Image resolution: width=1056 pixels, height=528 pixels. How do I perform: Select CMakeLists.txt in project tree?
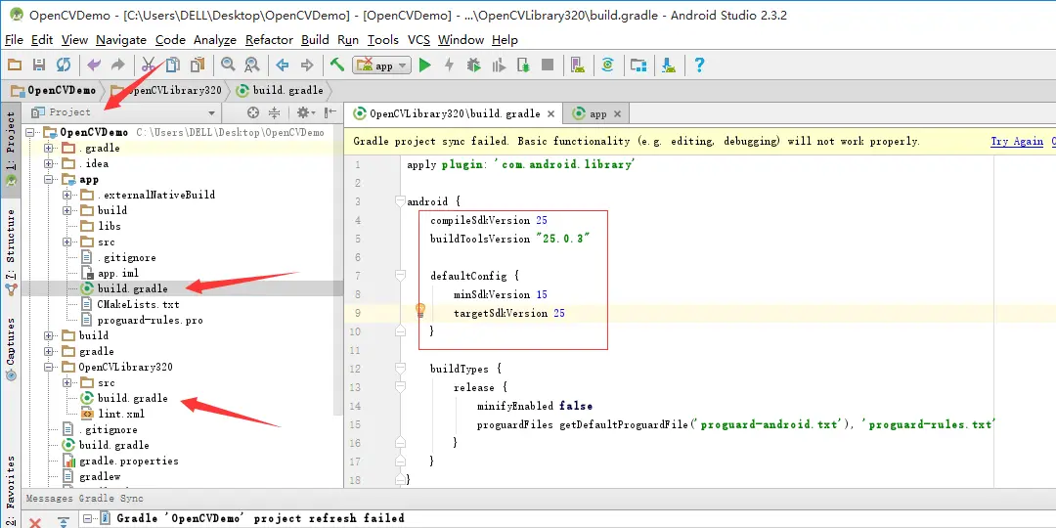tap(138, 304)
